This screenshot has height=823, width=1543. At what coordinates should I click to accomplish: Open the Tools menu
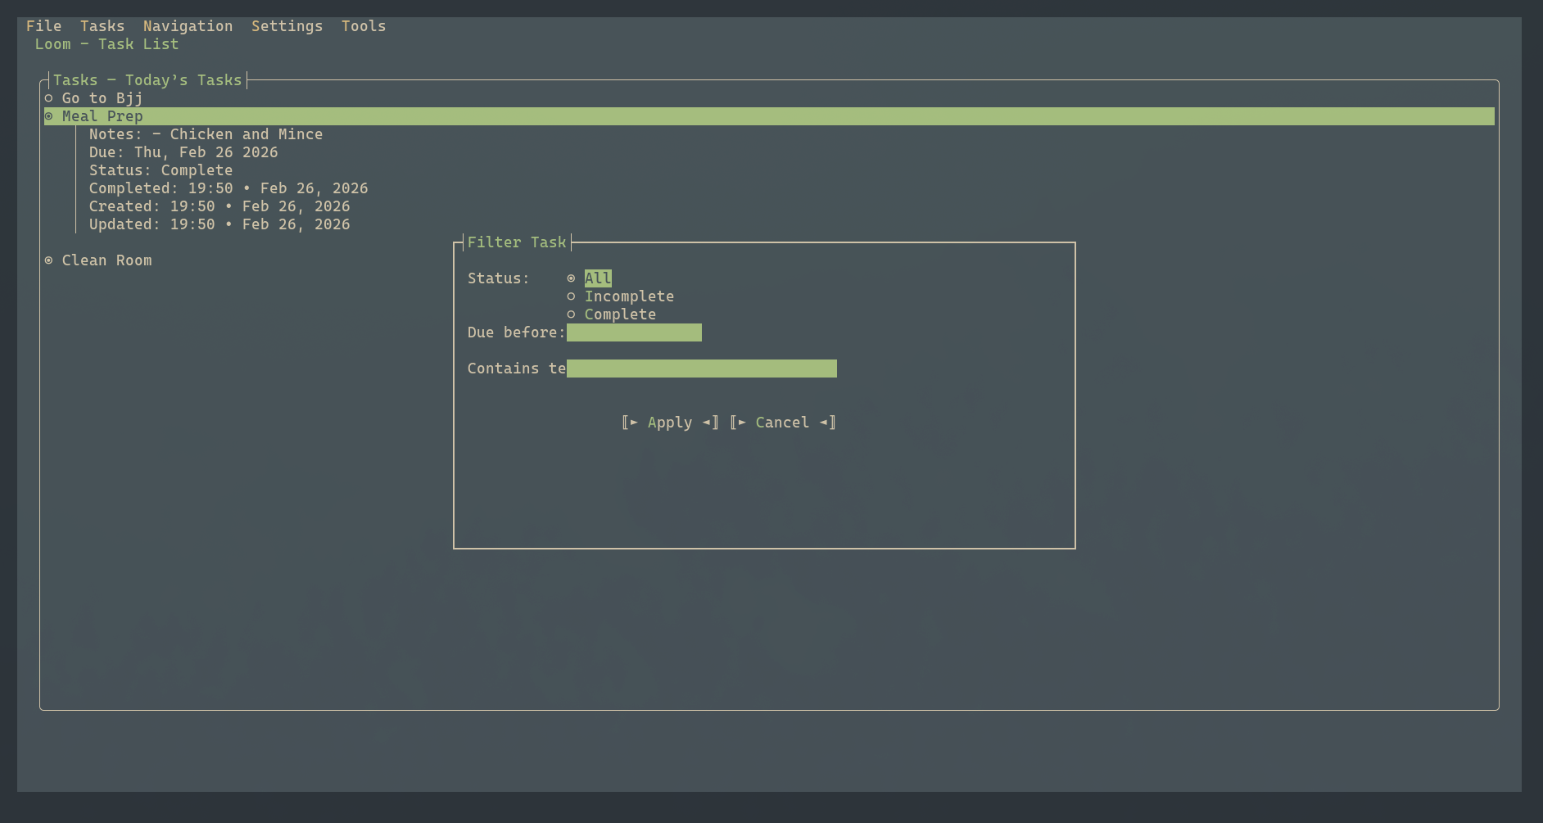coord(363,25)
